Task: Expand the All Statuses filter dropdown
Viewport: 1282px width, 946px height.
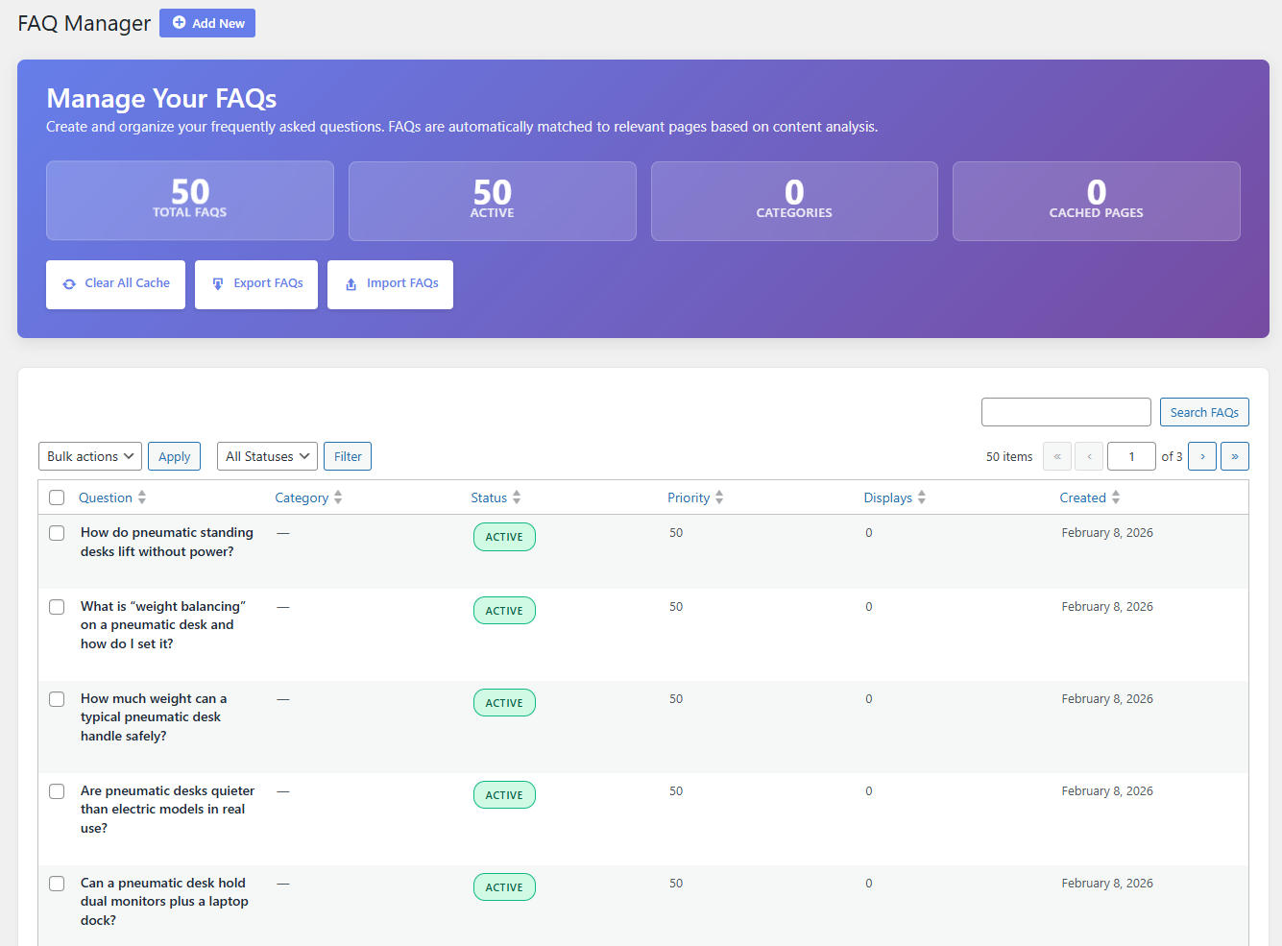Action: pyautogui.click(x=267, y=456)
